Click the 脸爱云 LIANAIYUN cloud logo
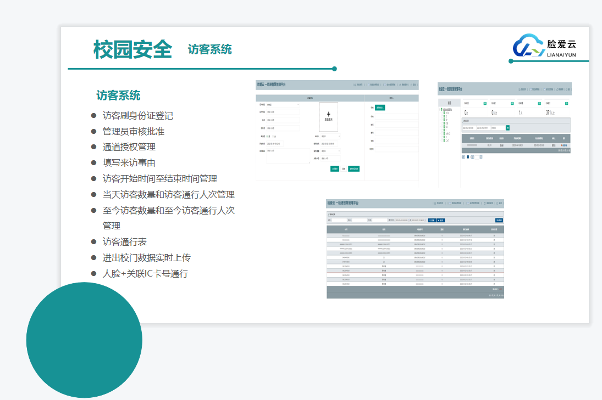Image resolution: width=602 pixels, height=400 pixels. click(x=544, y=46)
